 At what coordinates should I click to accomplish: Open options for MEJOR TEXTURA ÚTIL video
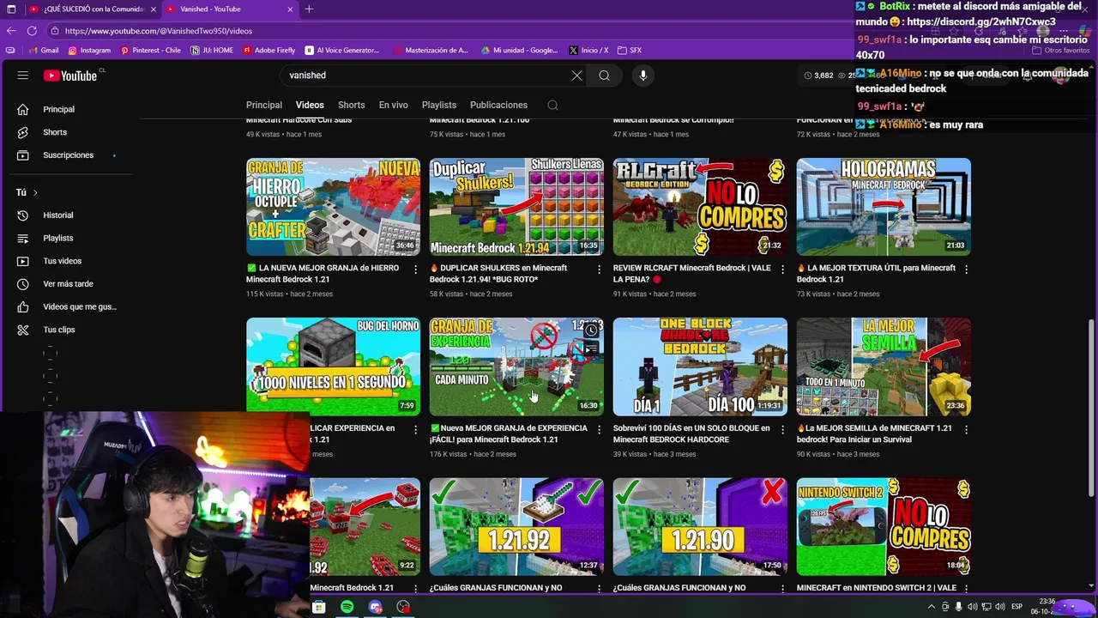click(x=967, y=269)
